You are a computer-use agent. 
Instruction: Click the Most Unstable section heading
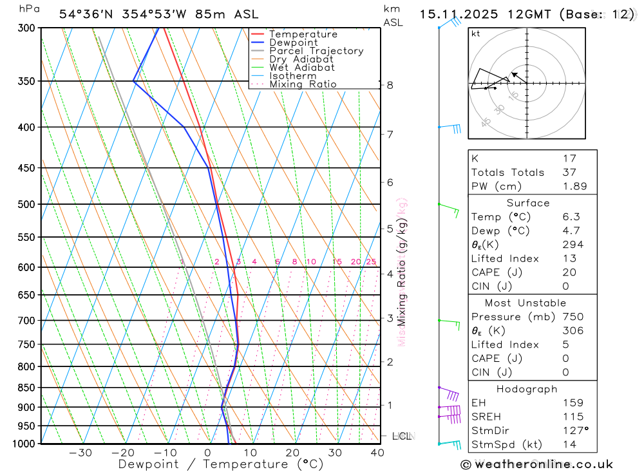tap(526, 303)
